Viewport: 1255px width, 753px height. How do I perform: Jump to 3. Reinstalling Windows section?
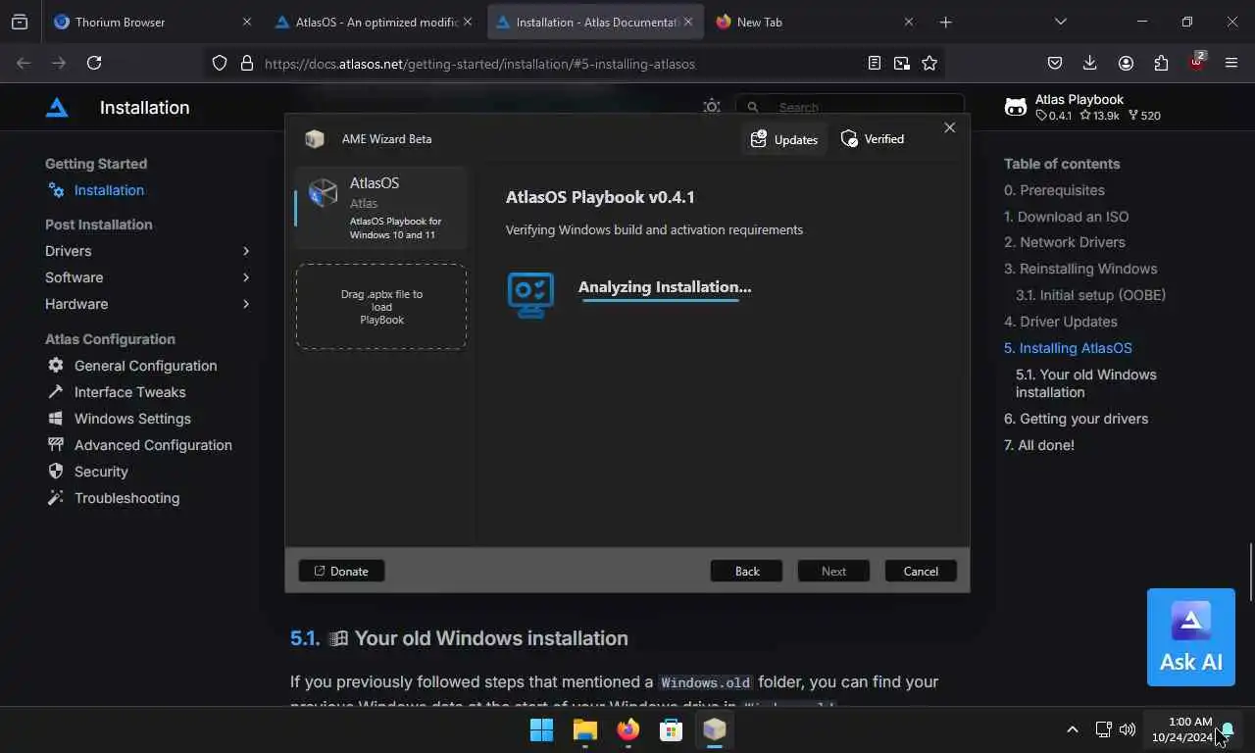tap(1080, 269)
